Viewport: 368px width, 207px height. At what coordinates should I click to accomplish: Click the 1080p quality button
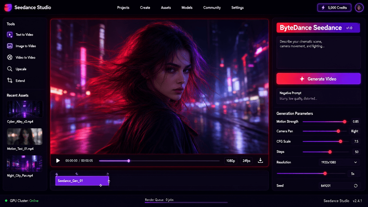tap(231, 161)
